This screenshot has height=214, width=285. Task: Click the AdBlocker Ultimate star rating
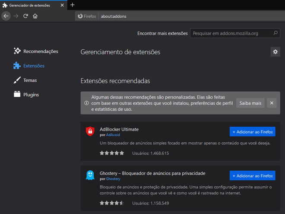(112, 153)
